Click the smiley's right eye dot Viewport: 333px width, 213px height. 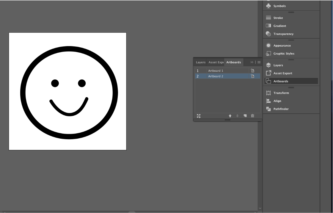(x=82, y=83)
